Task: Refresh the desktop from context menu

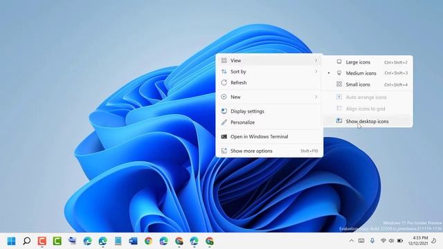Action: pyautogui.click(x=269, y=83)
